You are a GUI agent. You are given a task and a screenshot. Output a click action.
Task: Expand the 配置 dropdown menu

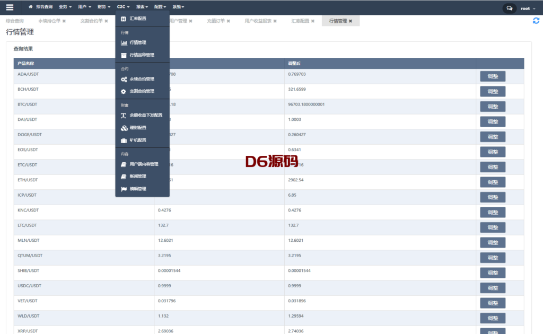coord(160,7)
